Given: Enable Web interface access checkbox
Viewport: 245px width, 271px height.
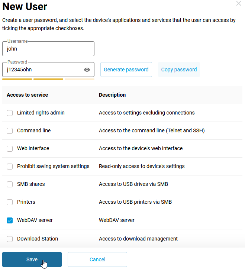Looking at the screenshot, I should (10, 149).
